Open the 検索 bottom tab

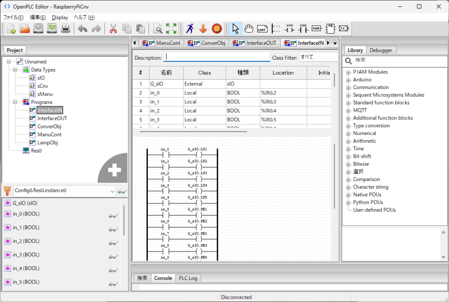point(142,278)
